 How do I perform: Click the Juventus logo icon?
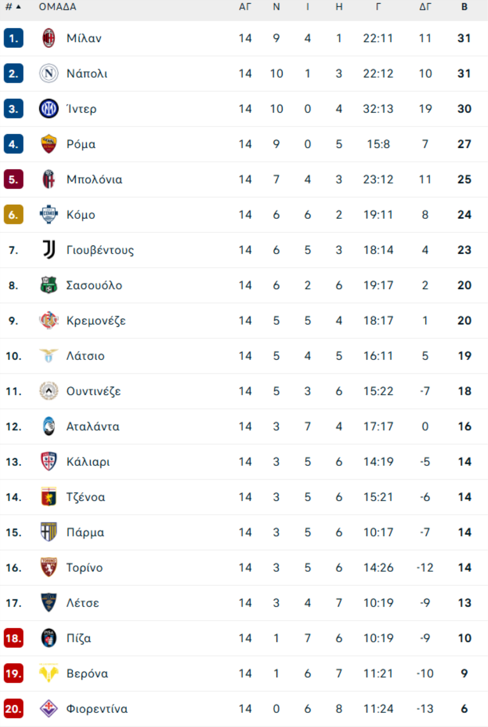tap(49, 250)
